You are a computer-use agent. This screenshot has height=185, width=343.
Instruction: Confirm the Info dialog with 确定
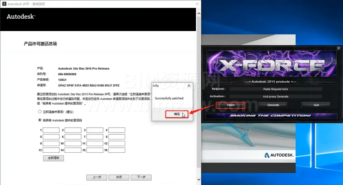point(177,114)
